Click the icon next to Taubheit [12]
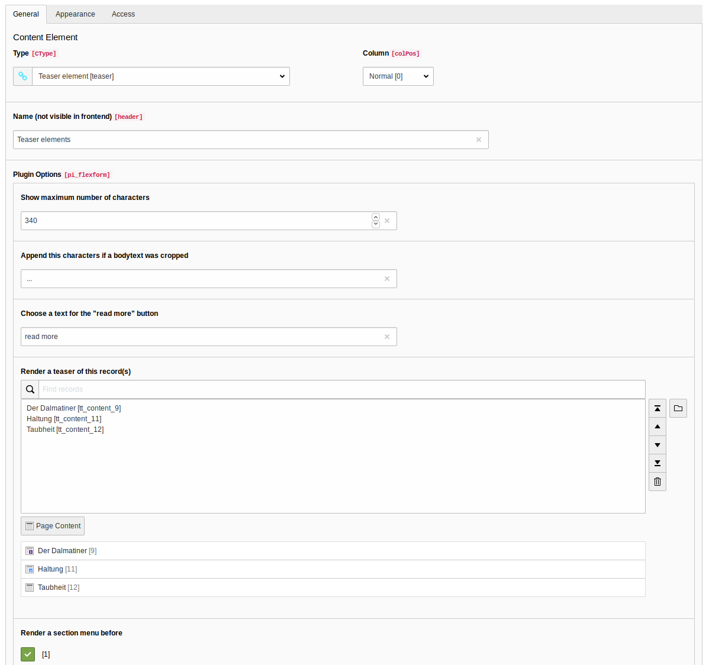 pos(30,587)
